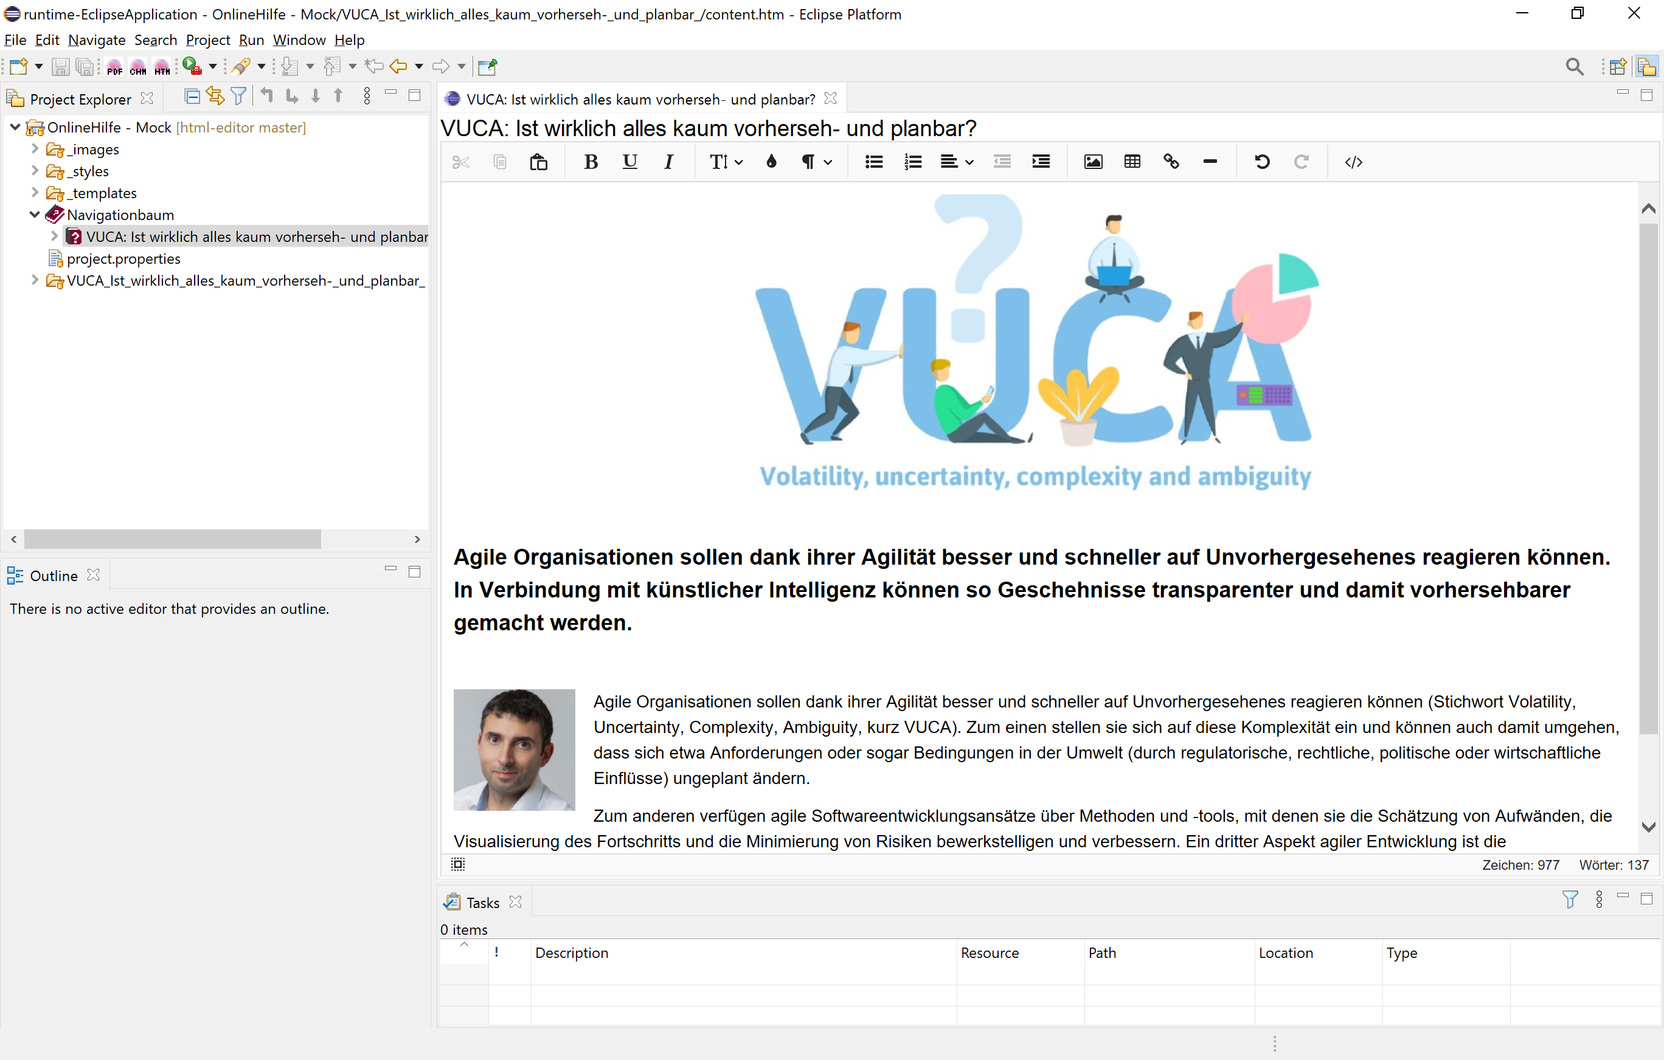Click the PDF export icon
The width and height of the screenshot is (1664, 1060).
115,67
